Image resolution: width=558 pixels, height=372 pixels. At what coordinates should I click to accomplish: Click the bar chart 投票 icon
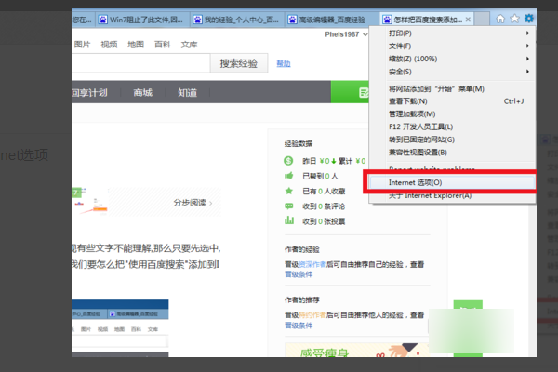(x=289, y=220)
